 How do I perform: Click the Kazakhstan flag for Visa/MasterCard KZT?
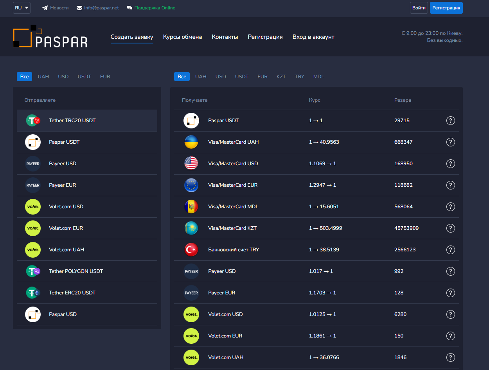pyautogui.click(x=191, y=228)
